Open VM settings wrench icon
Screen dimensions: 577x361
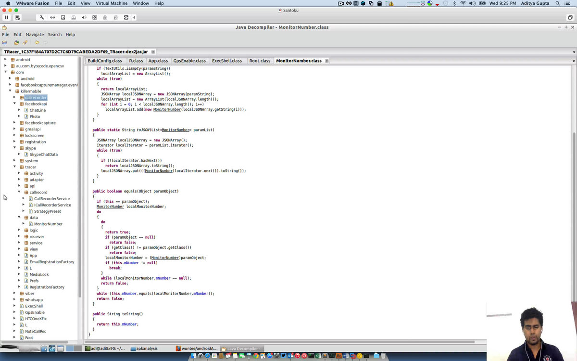[x=42, y=17]
